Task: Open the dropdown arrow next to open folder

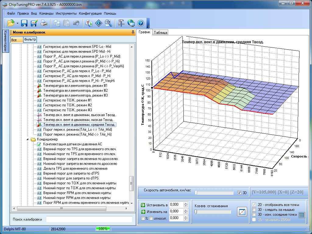Action: coord(17,23)
